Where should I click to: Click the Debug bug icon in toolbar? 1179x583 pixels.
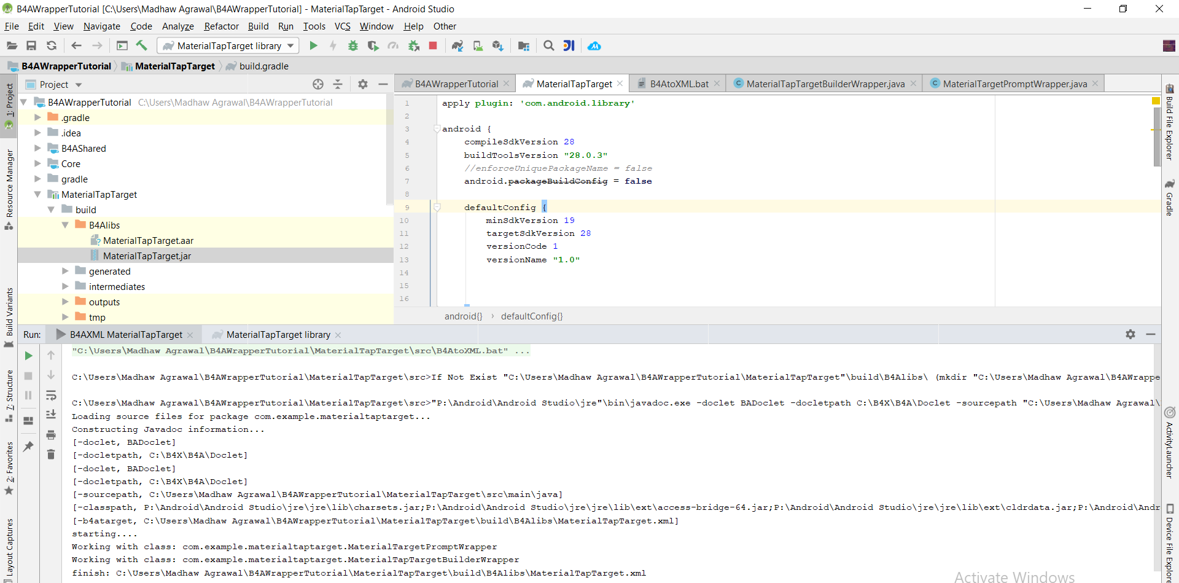(x=353, y=45)
